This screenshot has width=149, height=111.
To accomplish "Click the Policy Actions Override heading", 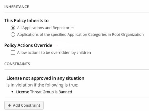I will click(x=28, y=45).
